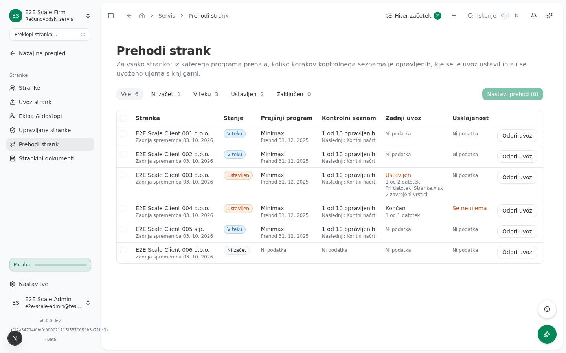Select checkbox for E2E Scale Client 006
566x353 pixels.
(x=123, y=250)
